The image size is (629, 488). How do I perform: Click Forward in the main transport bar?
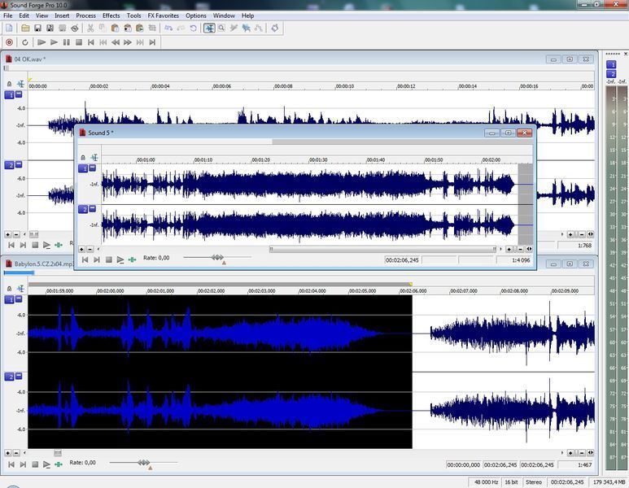coord(128,42)
